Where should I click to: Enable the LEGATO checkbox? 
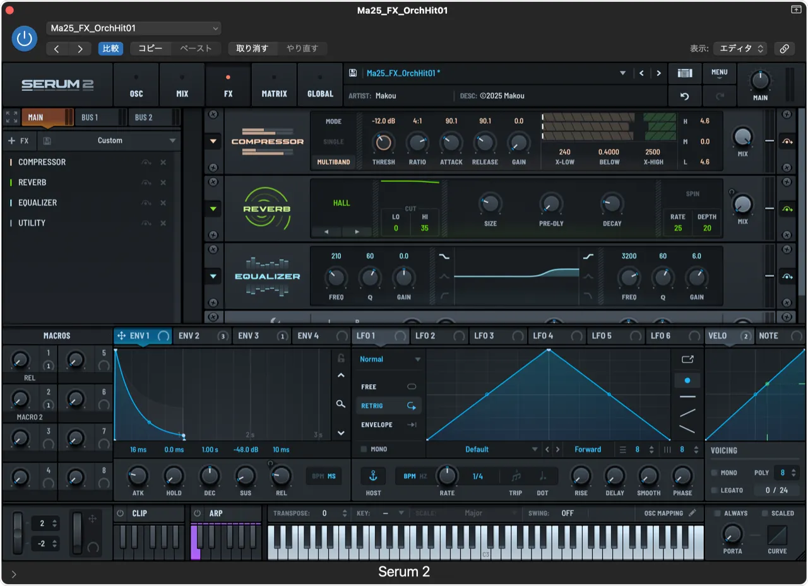click(x=714, y=490)
